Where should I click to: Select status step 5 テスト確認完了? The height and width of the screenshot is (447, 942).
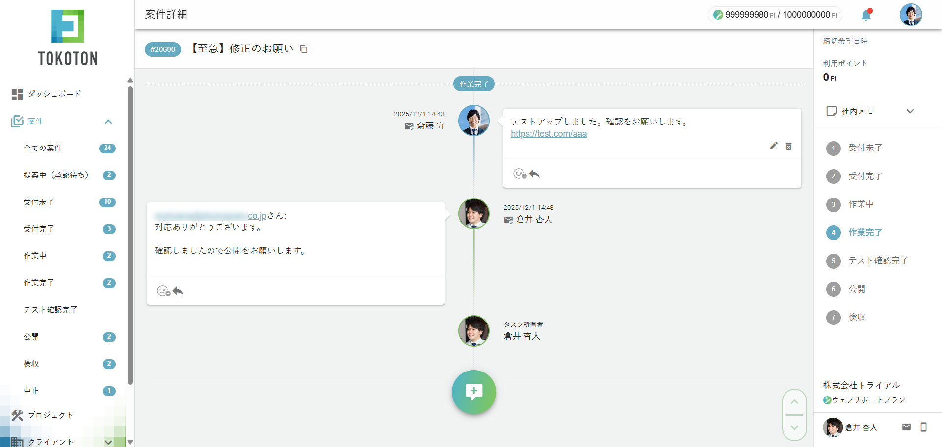[x=877, y=261]
